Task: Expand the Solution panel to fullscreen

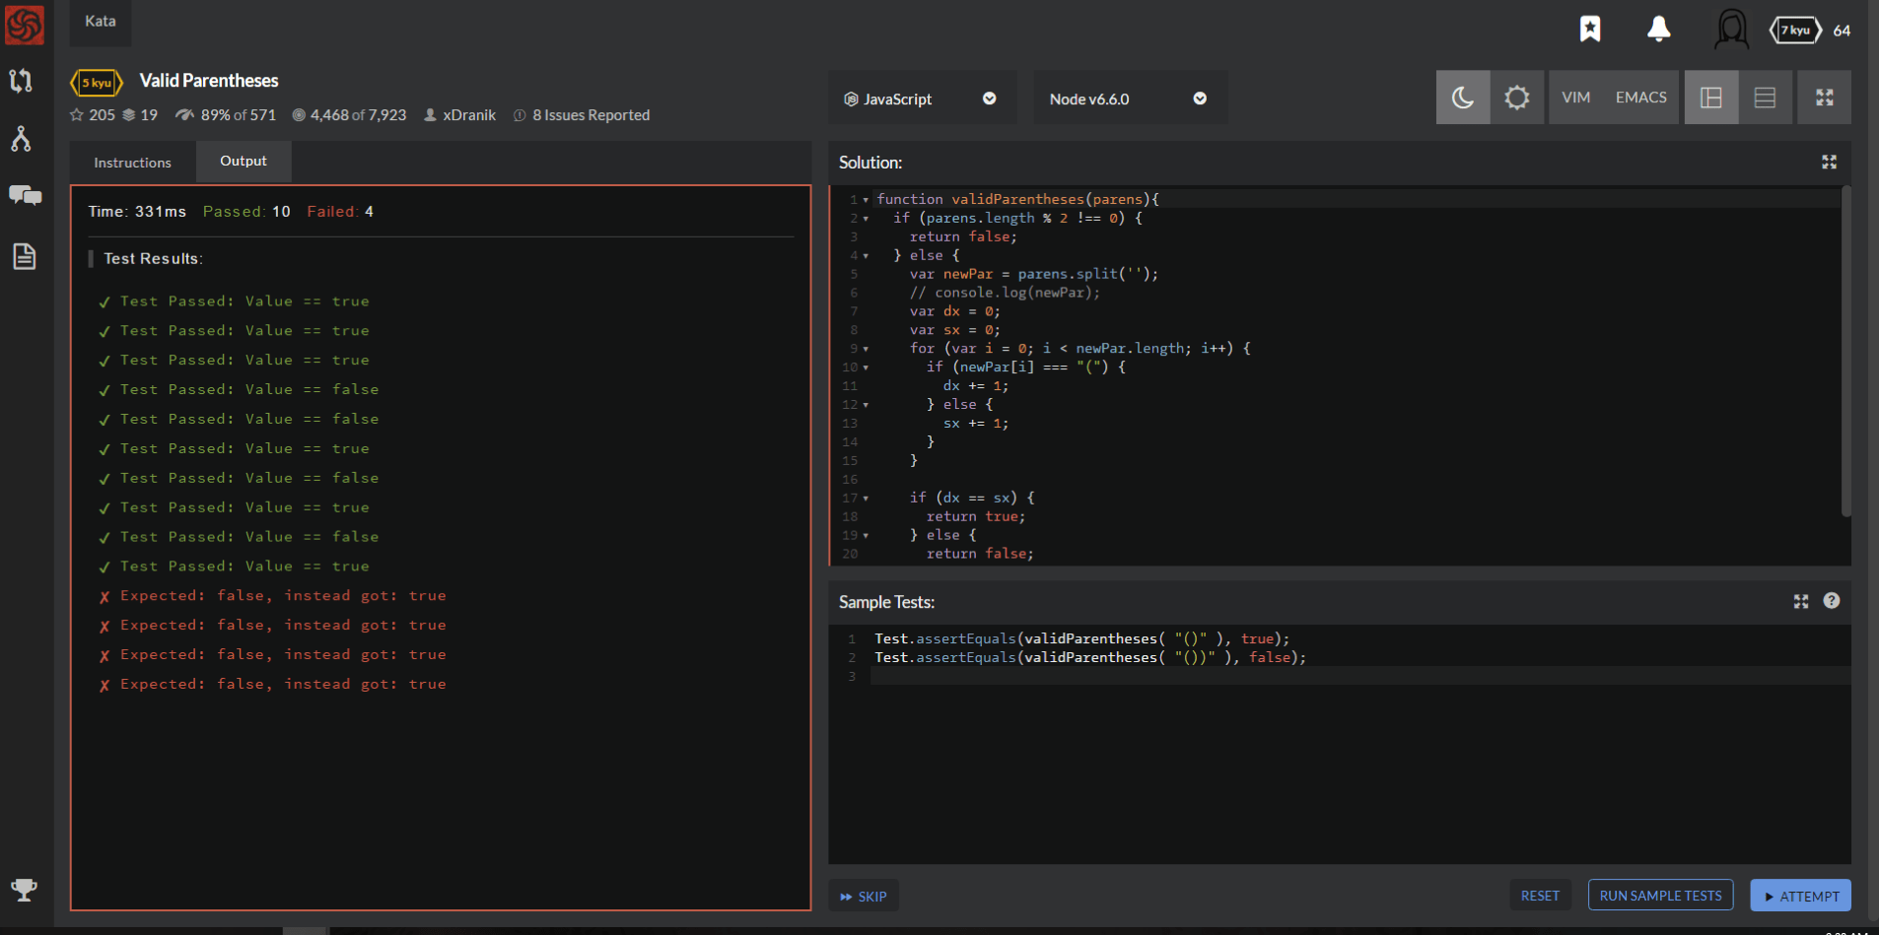Action: [1829, 163]
